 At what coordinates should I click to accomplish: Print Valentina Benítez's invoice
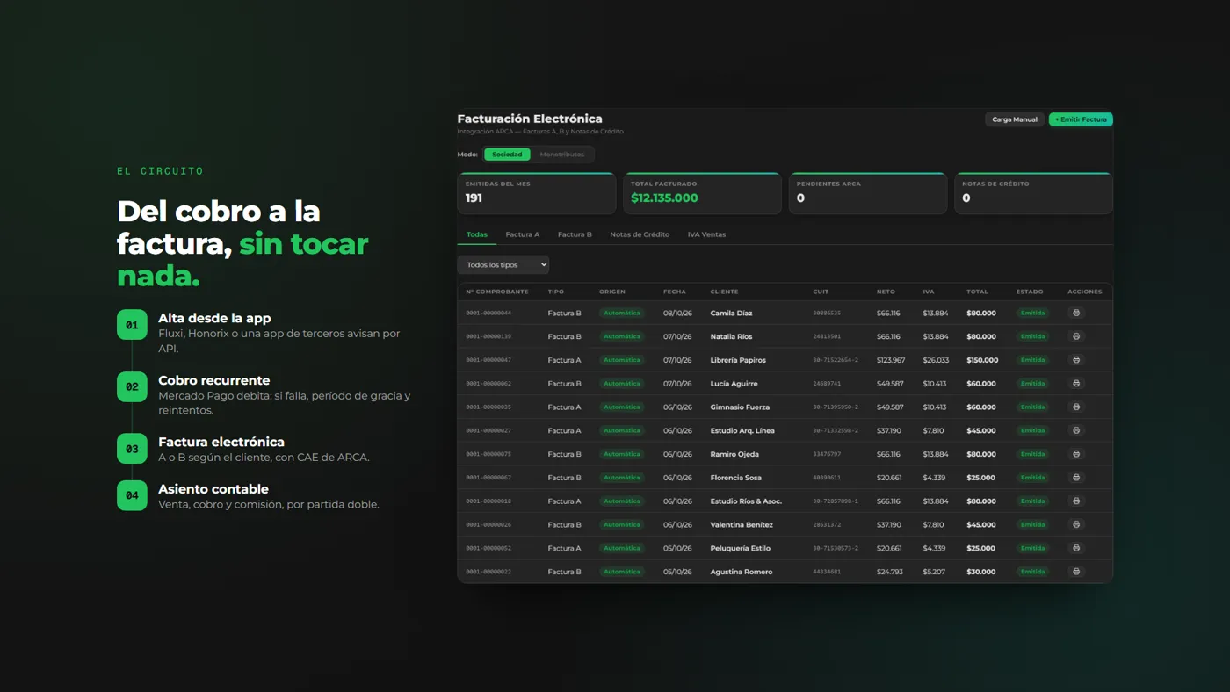click(1076, 524)
